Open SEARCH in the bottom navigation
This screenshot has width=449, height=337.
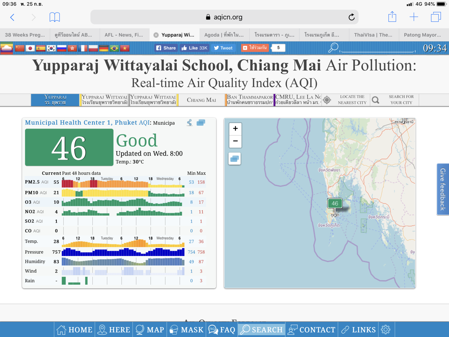[x=262, y=330]
